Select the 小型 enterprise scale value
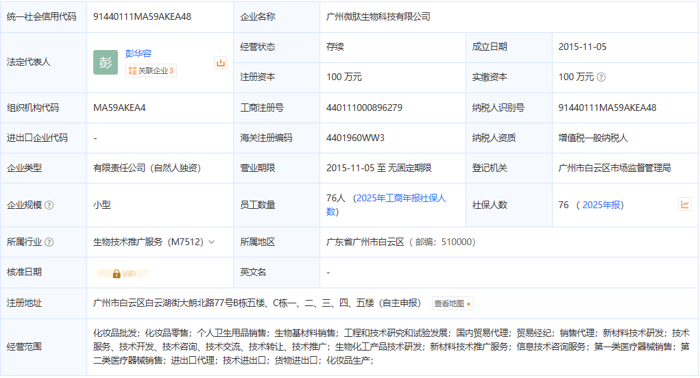 101,205
